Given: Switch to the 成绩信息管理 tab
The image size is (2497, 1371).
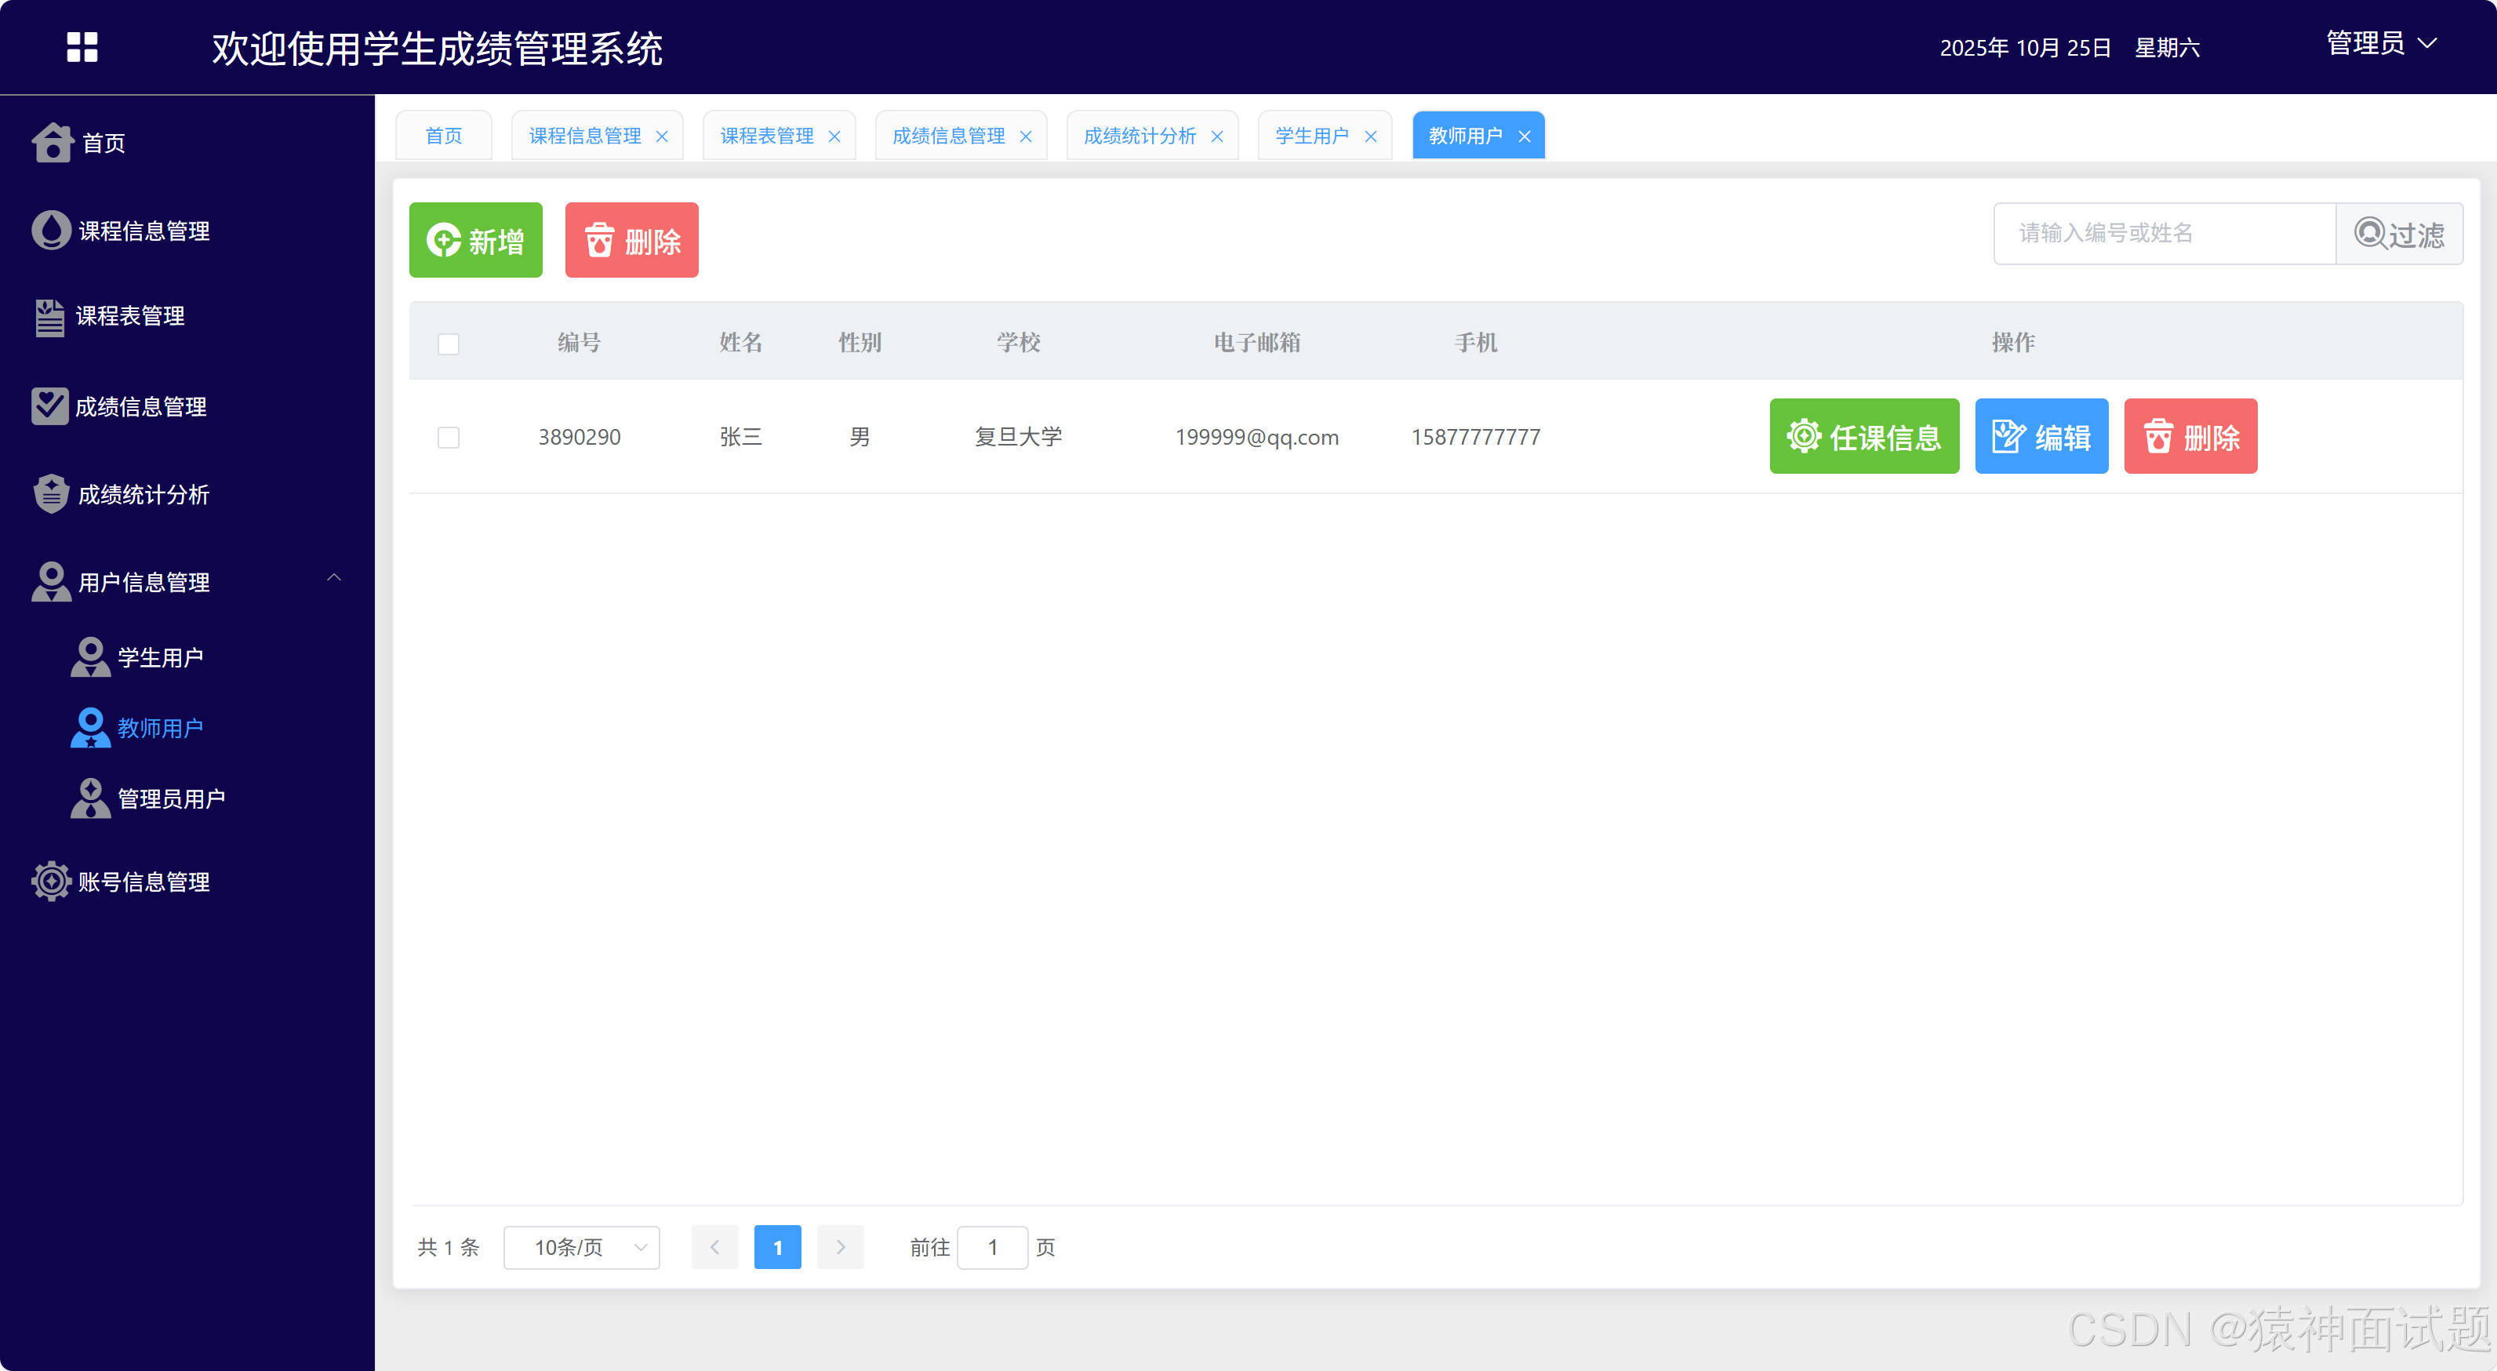Looking at the screenshot, I should [x=948, y=136].
